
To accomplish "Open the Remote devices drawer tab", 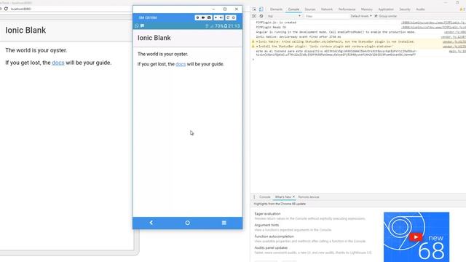I will tap(309, 197).
